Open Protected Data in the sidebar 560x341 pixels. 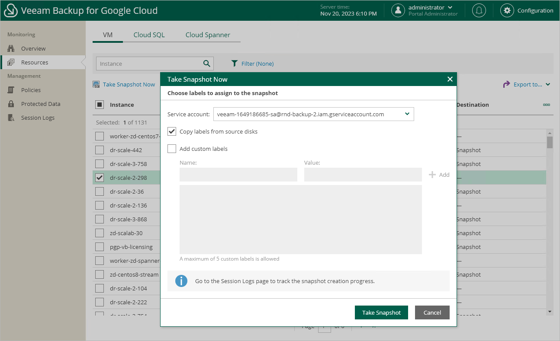click(x=41, y=104)
